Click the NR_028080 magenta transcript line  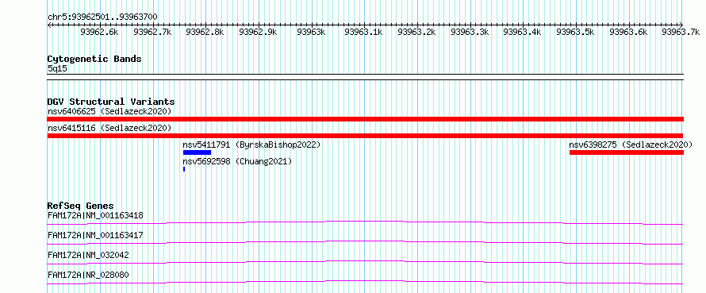tap(365, 282)
